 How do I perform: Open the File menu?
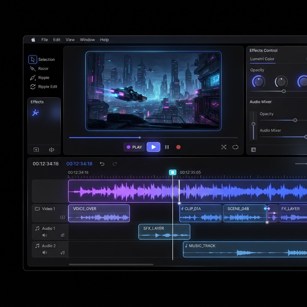pos(45,40)
